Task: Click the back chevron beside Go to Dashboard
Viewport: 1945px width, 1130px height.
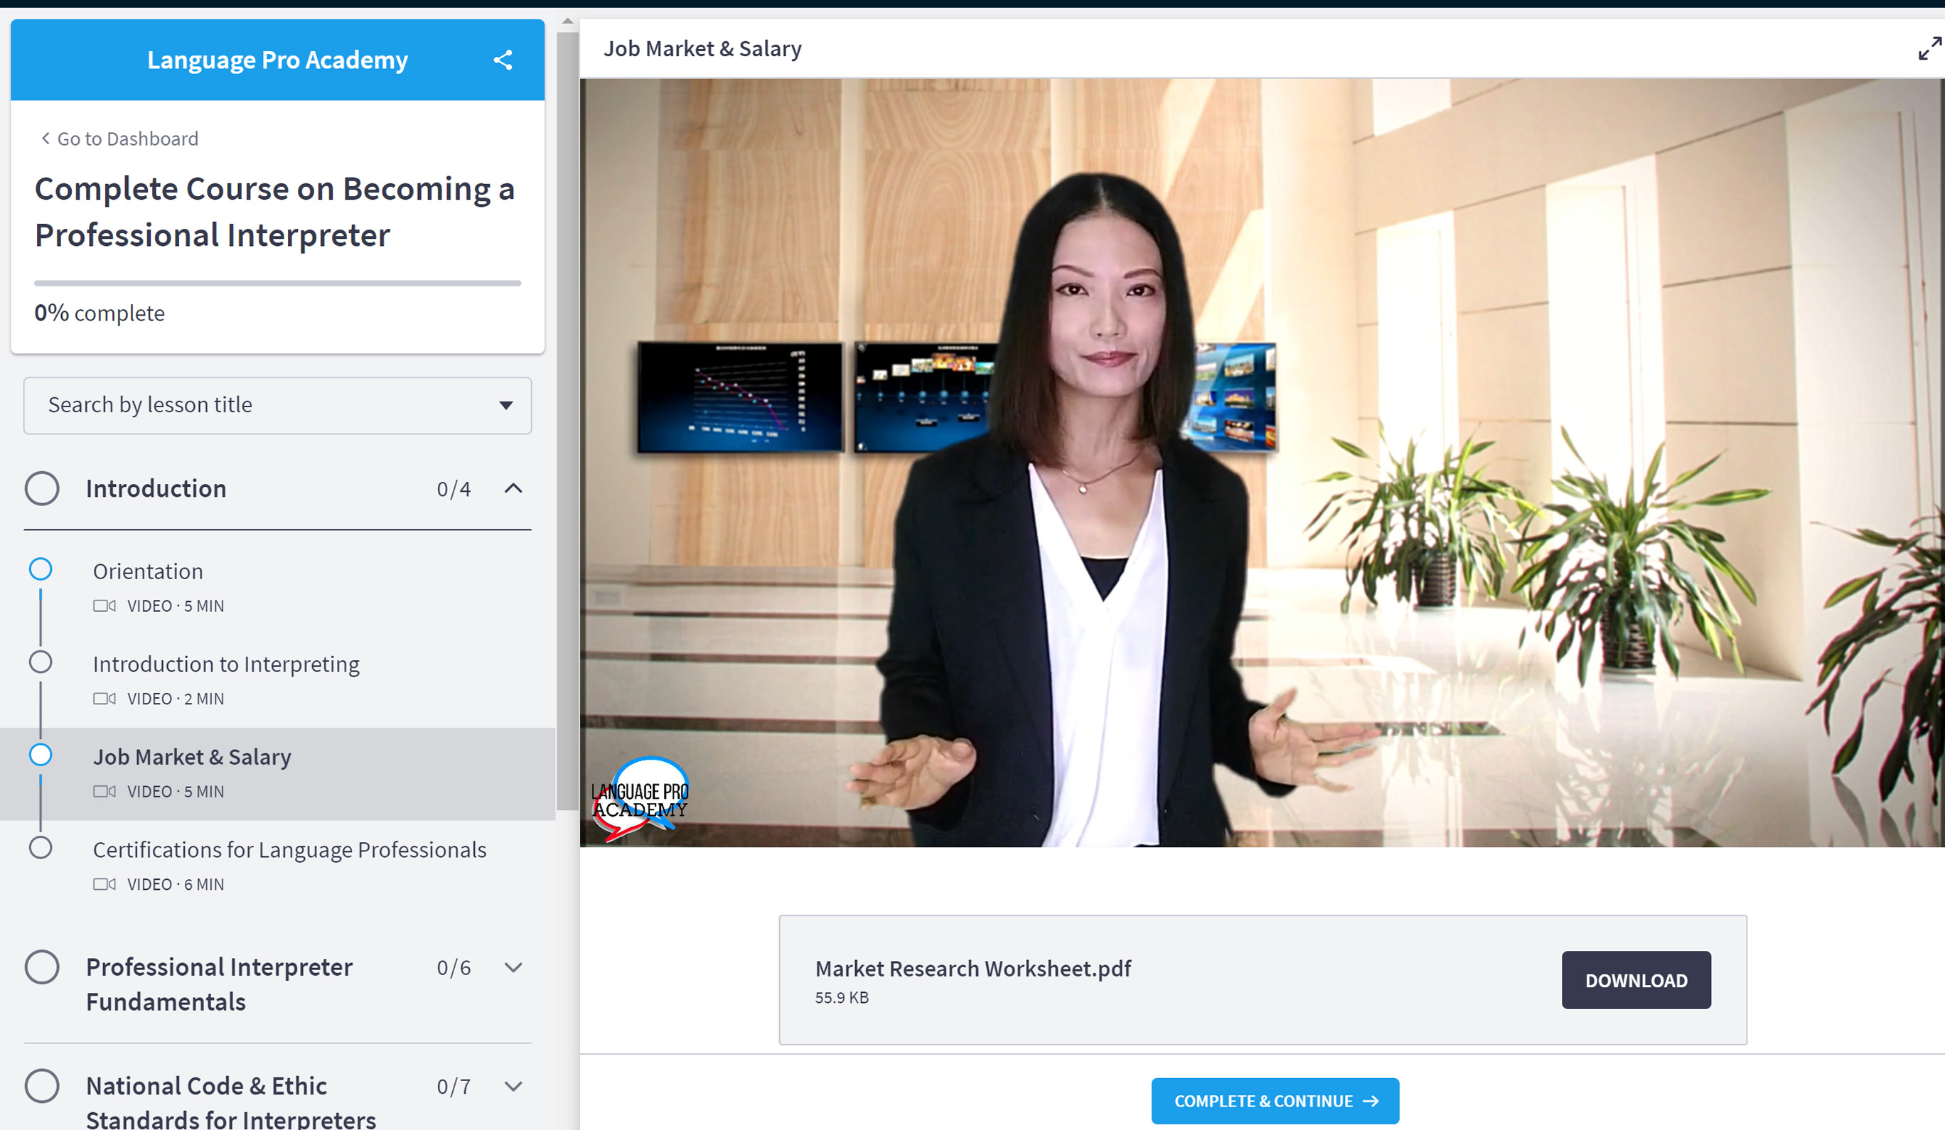Action: pos(45,138)
